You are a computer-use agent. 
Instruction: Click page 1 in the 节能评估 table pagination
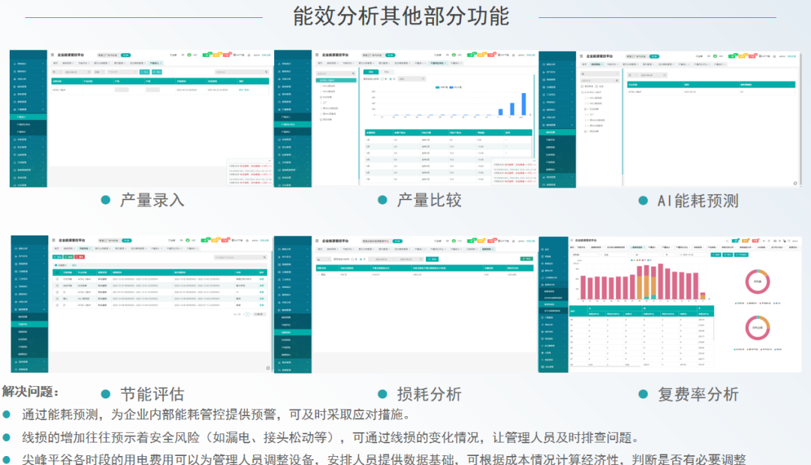coord(247,314)
